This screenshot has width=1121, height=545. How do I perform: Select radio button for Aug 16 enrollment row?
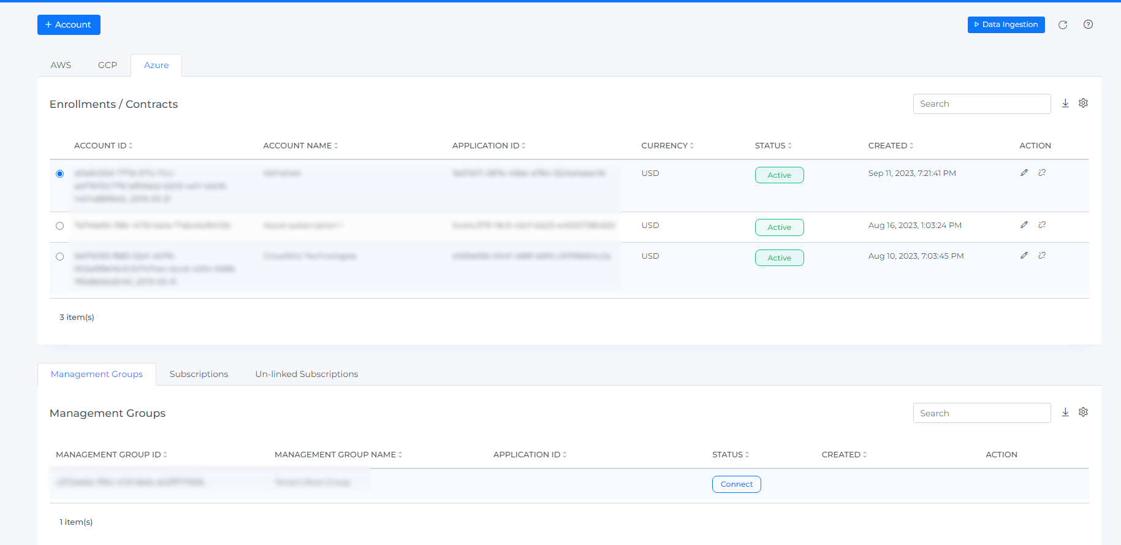tap(59, 226)
